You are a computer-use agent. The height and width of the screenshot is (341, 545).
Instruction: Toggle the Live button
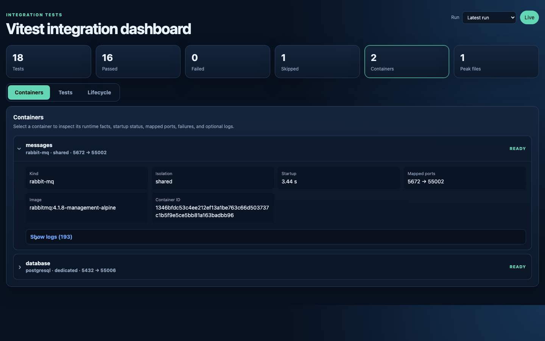[529, 17]
